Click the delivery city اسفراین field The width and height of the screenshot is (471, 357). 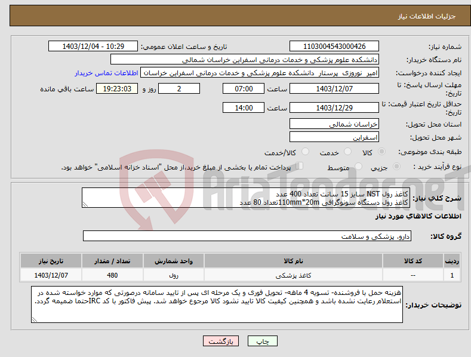point(334,137)
